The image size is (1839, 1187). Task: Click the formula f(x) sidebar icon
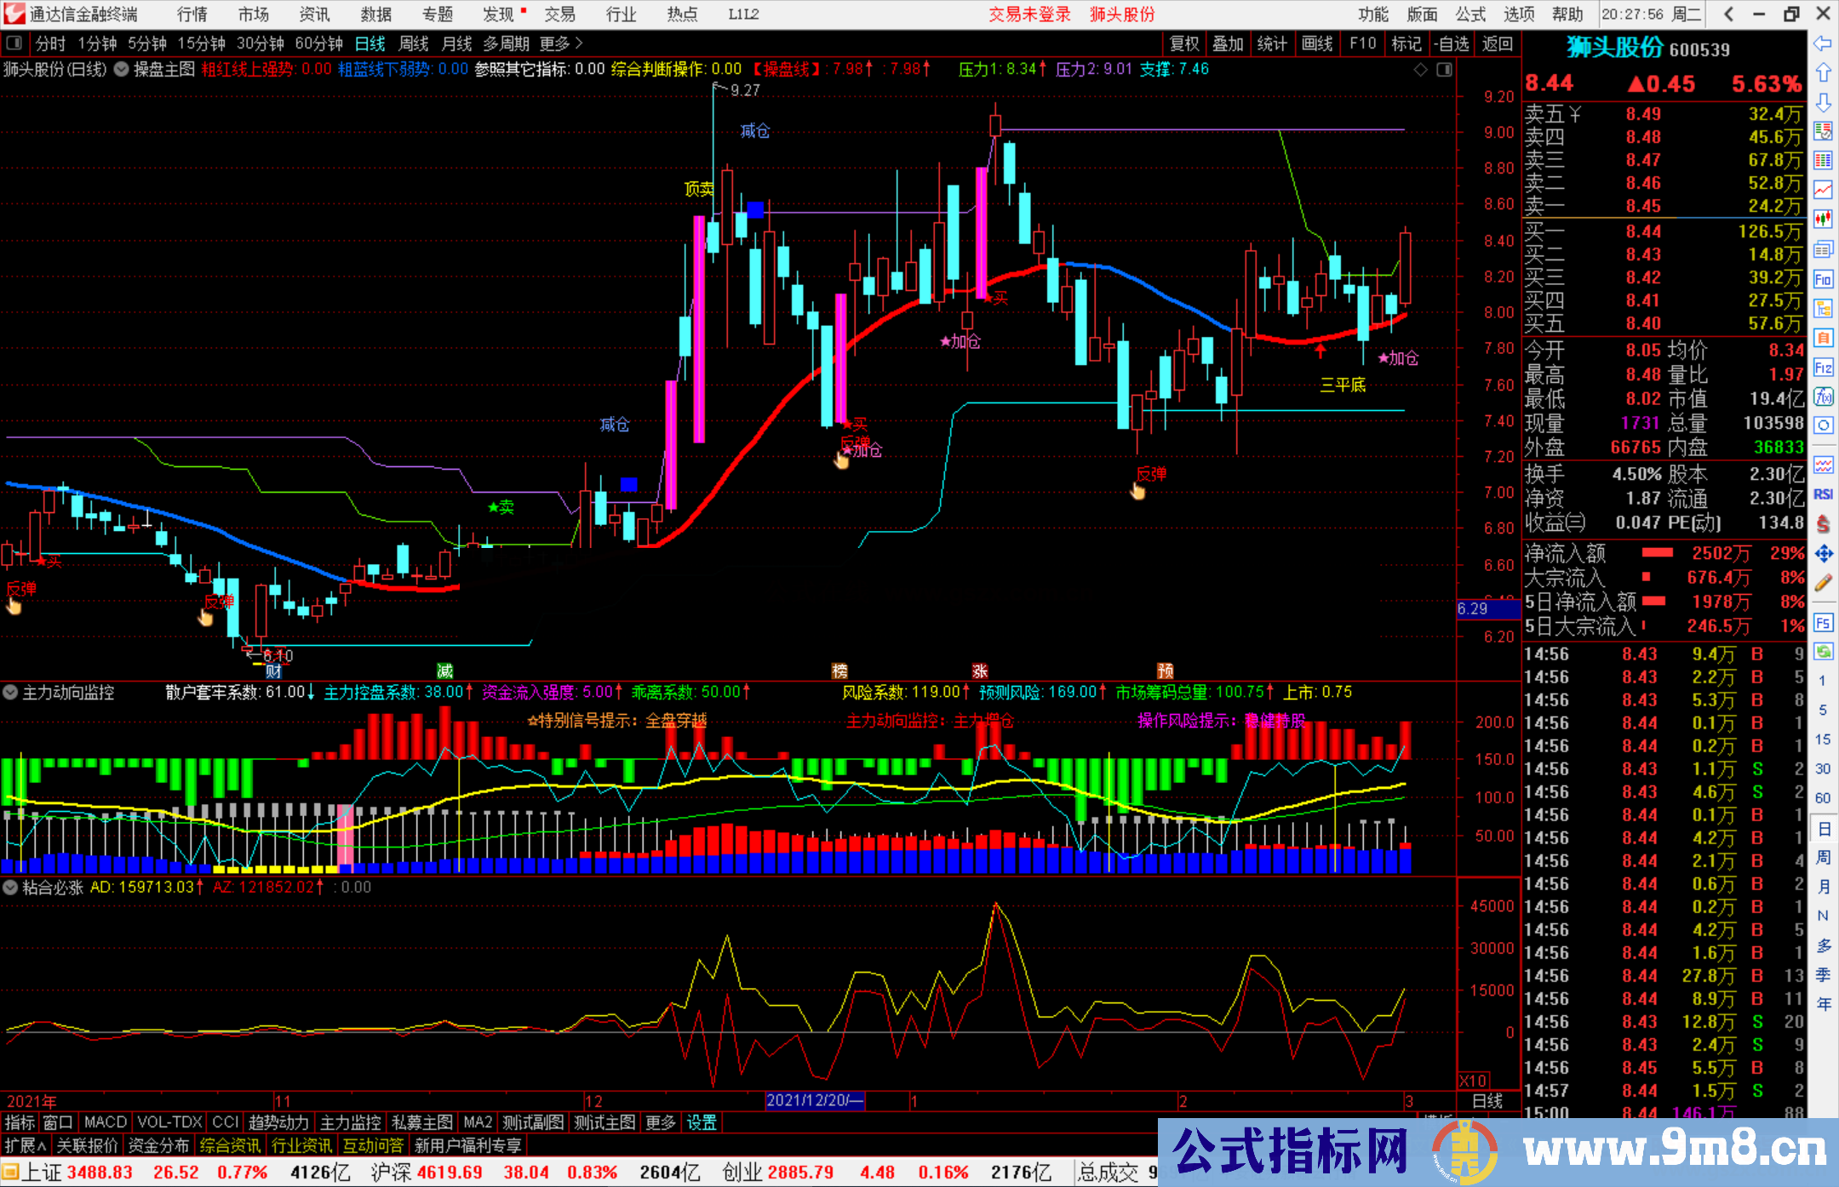[1823, 397]
